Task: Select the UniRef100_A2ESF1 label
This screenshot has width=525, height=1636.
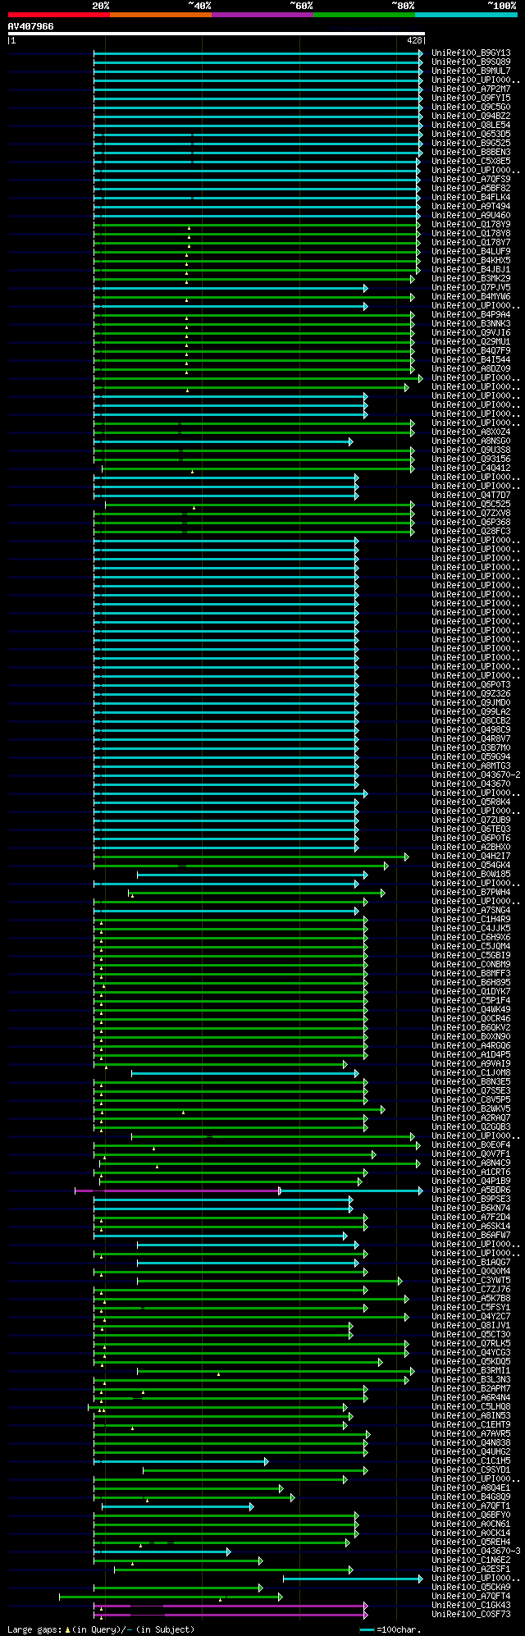Action: pyautogui.click(x=471, y=1570)
